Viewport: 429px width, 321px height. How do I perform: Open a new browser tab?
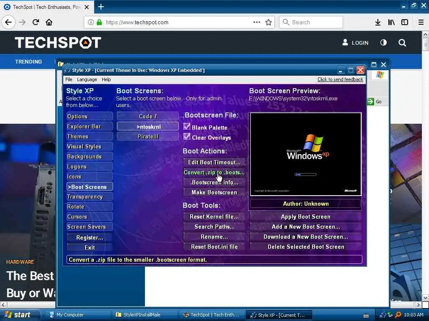(101, 7)
